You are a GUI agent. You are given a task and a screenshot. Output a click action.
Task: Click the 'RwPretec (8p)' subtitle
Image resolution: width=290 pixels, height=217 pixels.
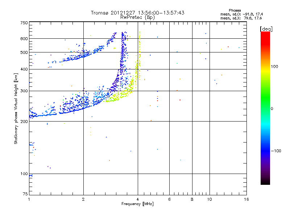pyautogui.click(x=137, y=17)
